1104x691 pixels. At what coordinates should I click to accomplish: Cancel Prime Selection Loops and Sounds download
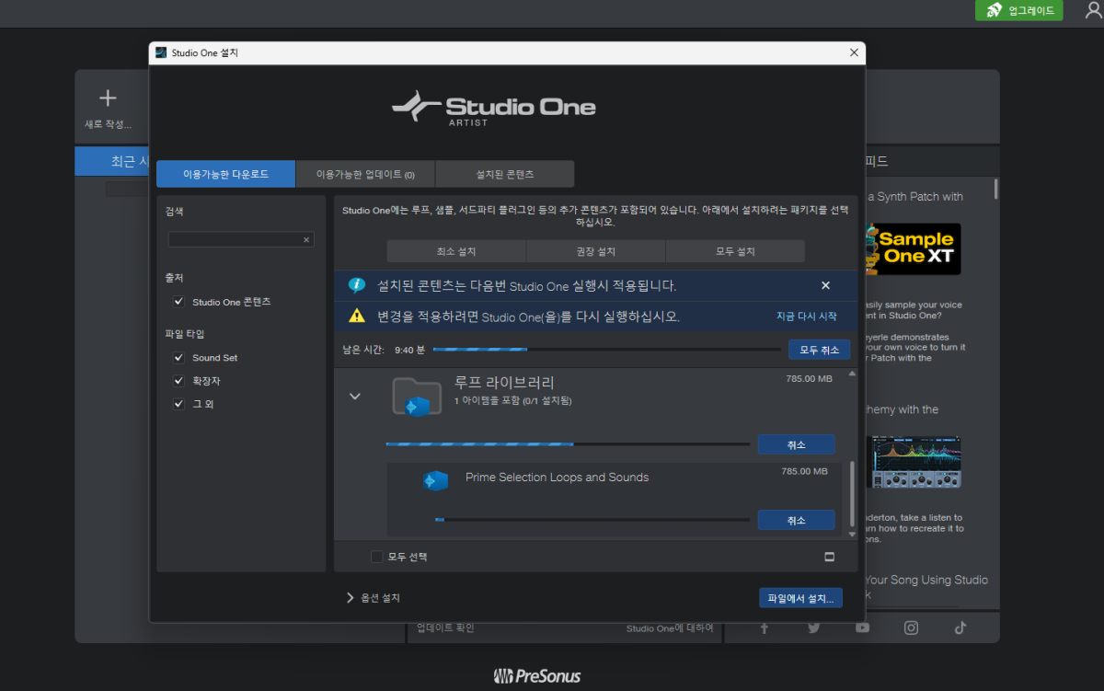tap(796, 520)
